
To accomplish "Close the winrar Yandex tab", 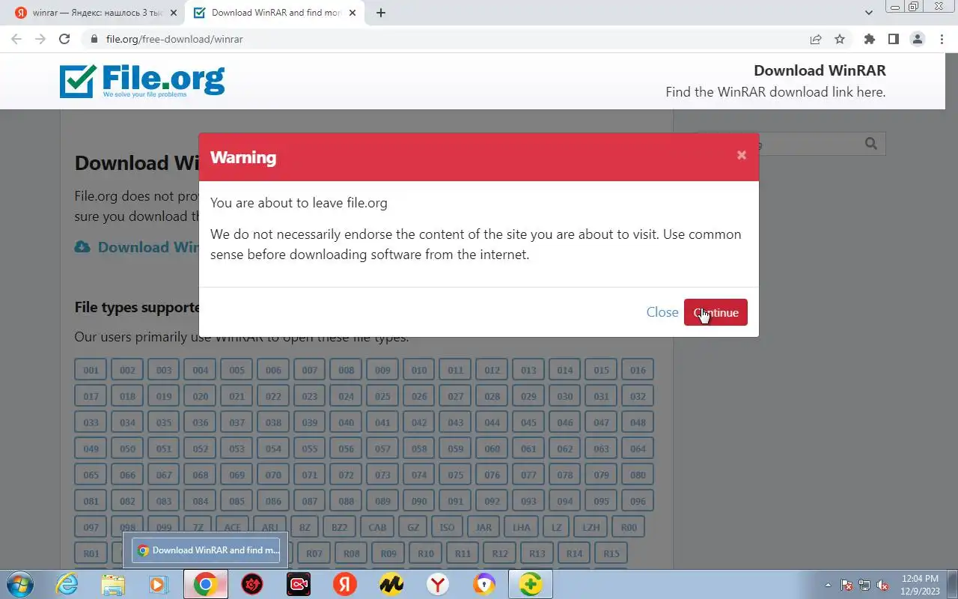I will tap(174, 13).
